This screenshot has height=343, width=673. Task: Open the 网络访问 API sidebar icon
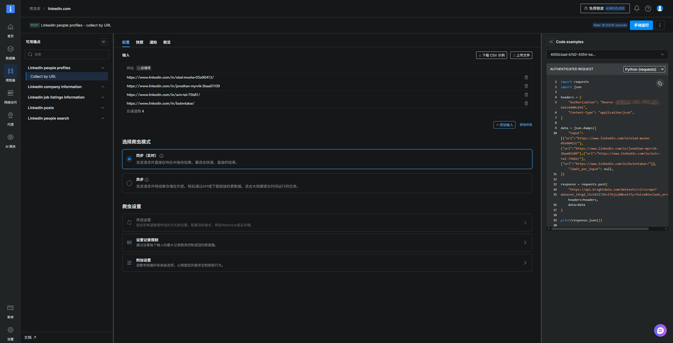pyautogui.click(x=11, y=93)
